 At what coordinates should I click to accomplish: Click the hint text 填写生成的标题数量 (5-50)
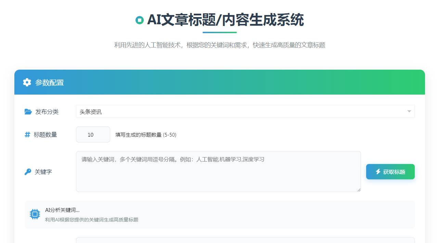pyautogui.click(x=146, y=135)
